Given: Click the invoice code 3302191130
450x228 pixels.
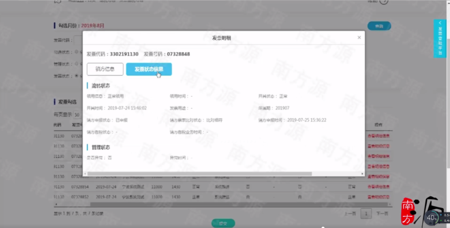Looking at the screenshot, I should click(x=124, y=54).
